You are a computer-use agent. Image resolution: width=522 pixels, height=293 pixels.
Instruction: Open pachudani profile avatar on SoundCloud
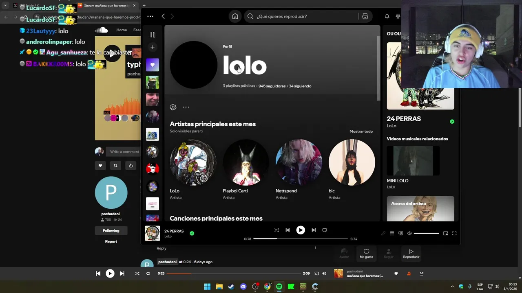(x=111, y=192)
